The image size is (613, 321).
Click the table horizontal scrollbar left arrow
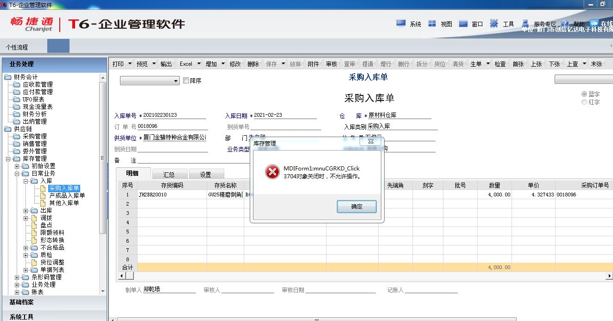click(x=122, y=276)
